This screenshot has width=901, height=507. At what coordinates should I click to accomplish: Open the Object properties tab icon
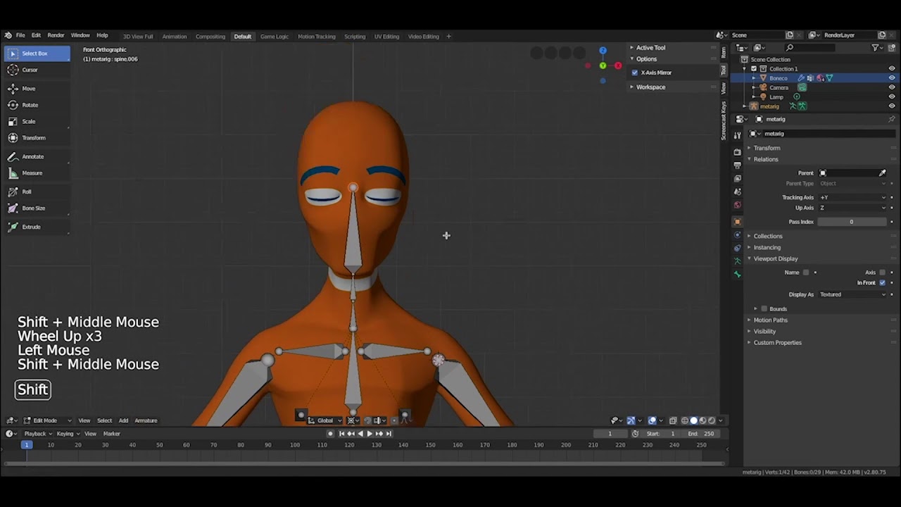click(x=737, y=222)
